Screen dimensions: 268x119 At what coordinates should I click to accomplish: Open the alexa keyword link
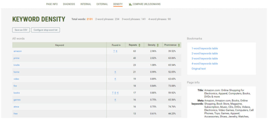(16, 107)
